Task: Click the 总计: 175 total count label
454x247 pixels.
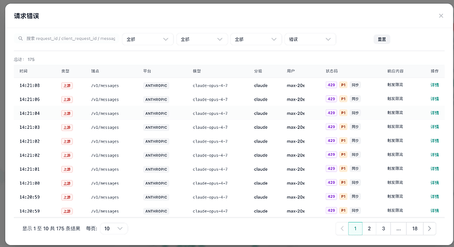Action: [24, 59]
